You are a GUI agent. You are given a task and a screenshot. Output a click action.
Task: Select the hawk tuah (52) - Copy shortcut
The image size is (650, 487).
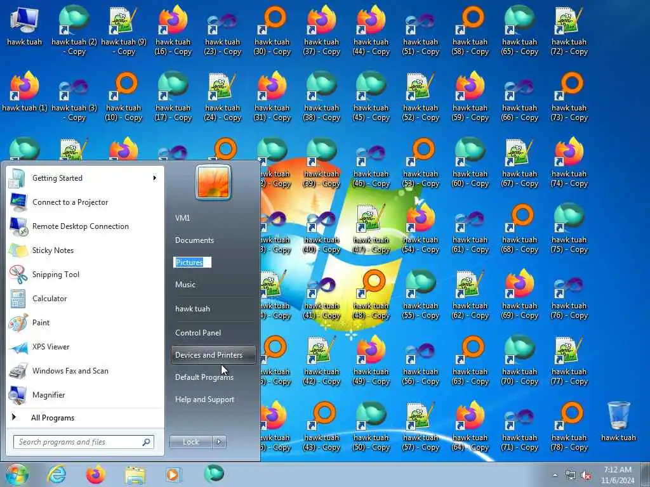coord(420,96)
